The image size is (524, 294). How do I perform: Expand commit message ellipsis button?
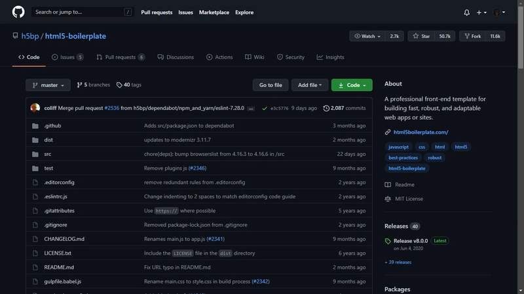[251, 109]
